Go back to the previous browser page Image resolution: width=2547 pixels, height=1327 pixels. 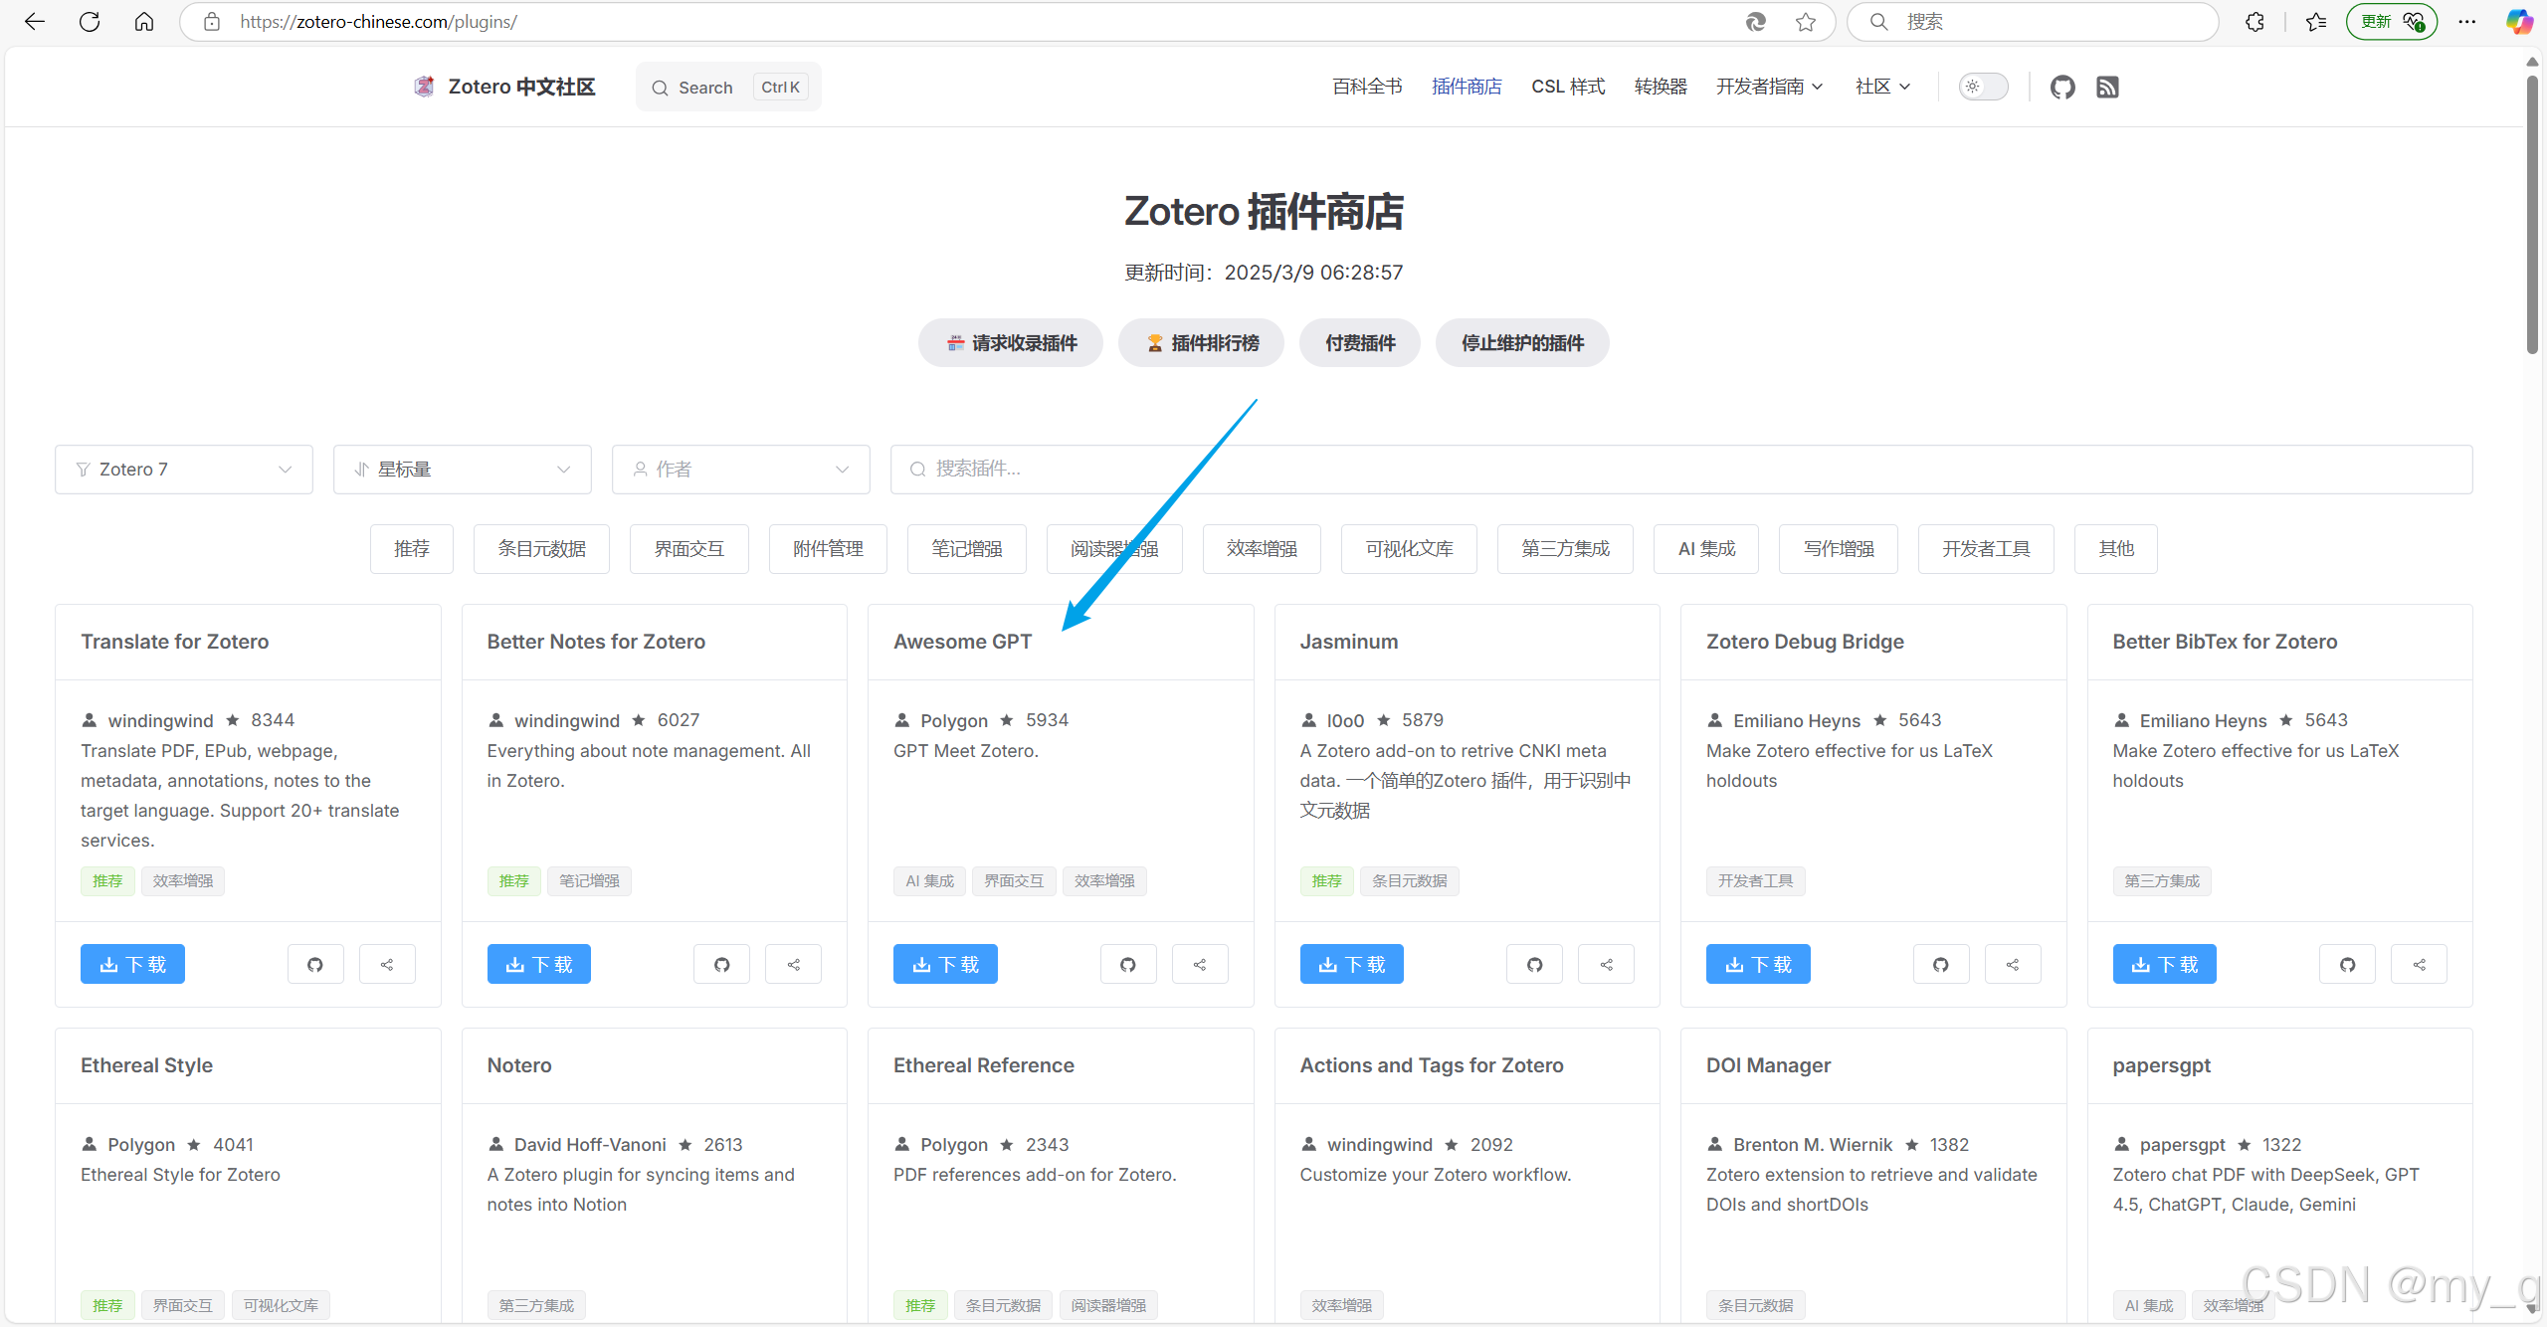[x=35, y=21]
